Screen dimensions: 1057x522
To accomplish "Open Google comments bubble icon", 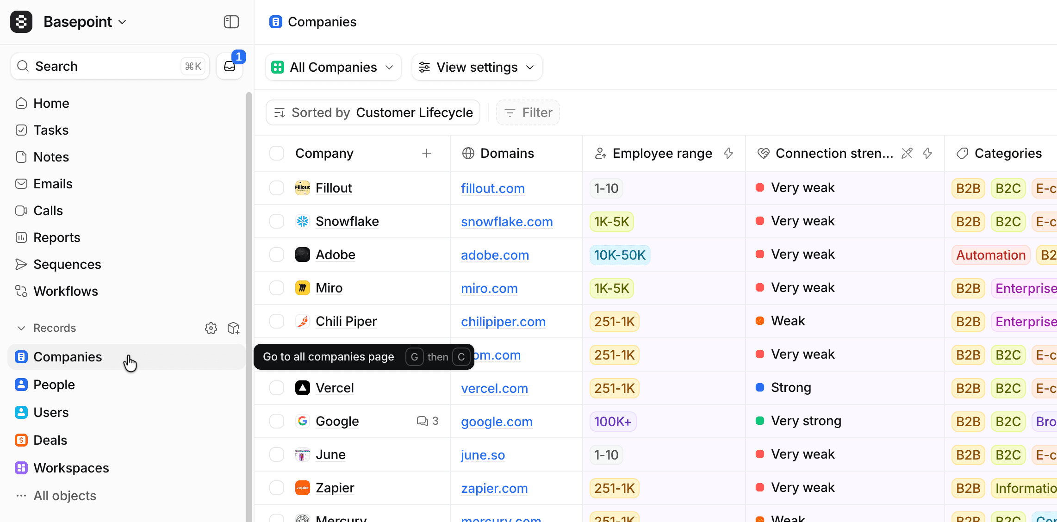I will pyautogui.click(x=422, y=421).
